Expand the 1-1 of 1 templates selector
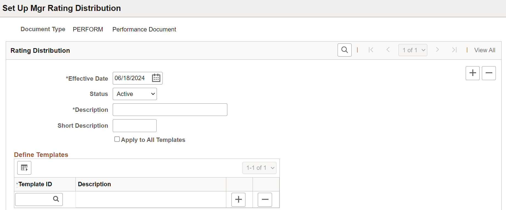The width and height of the screenshot is (506, 210). tap(259, 168)
